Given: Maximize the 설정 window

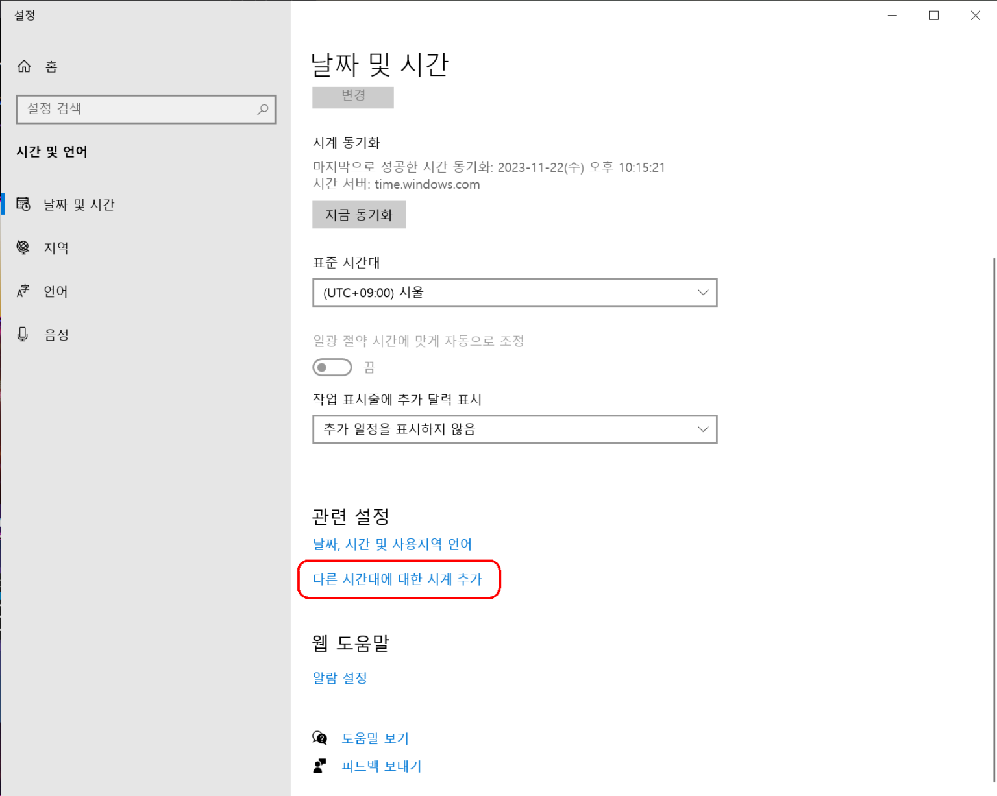Looking at the screenshot, I should (934, 16).
